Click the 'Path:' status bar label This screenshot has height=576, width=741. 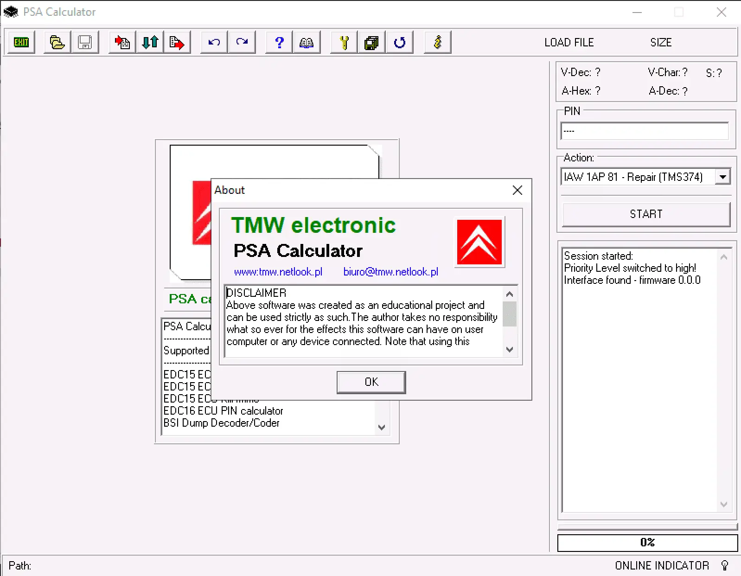20,566
